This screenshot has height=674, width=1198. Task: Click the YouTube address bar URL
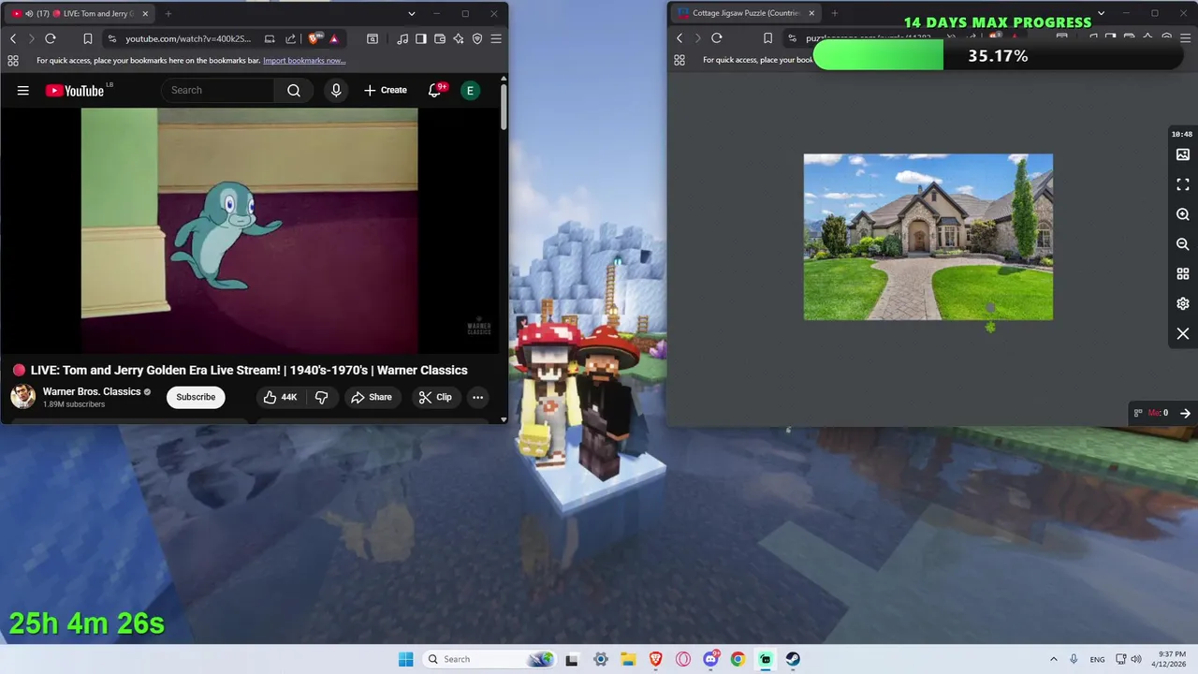[188, 38]
